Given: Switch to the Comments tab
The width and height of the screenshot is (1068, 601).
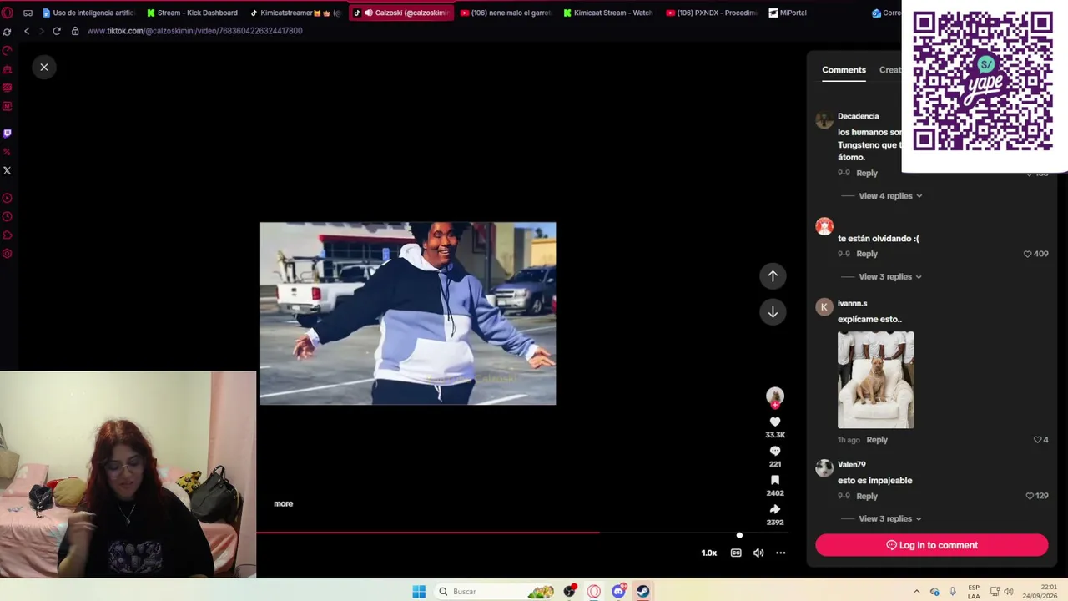Looking at the screenshot, I should point(844,70).
